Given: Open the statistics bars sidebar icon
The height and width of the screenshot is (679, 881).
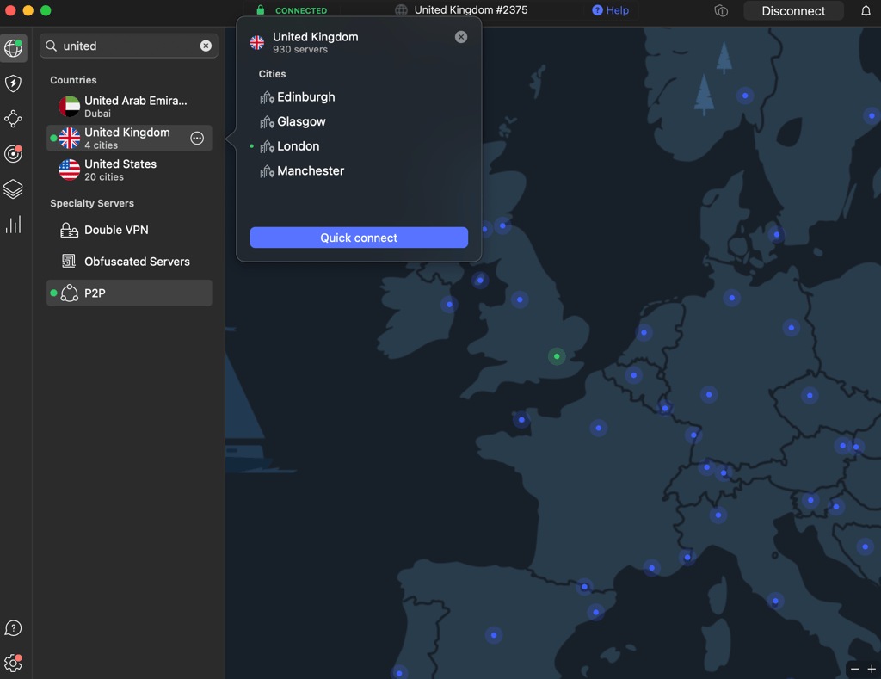Looking at the screenshot, I should point(14,225).
